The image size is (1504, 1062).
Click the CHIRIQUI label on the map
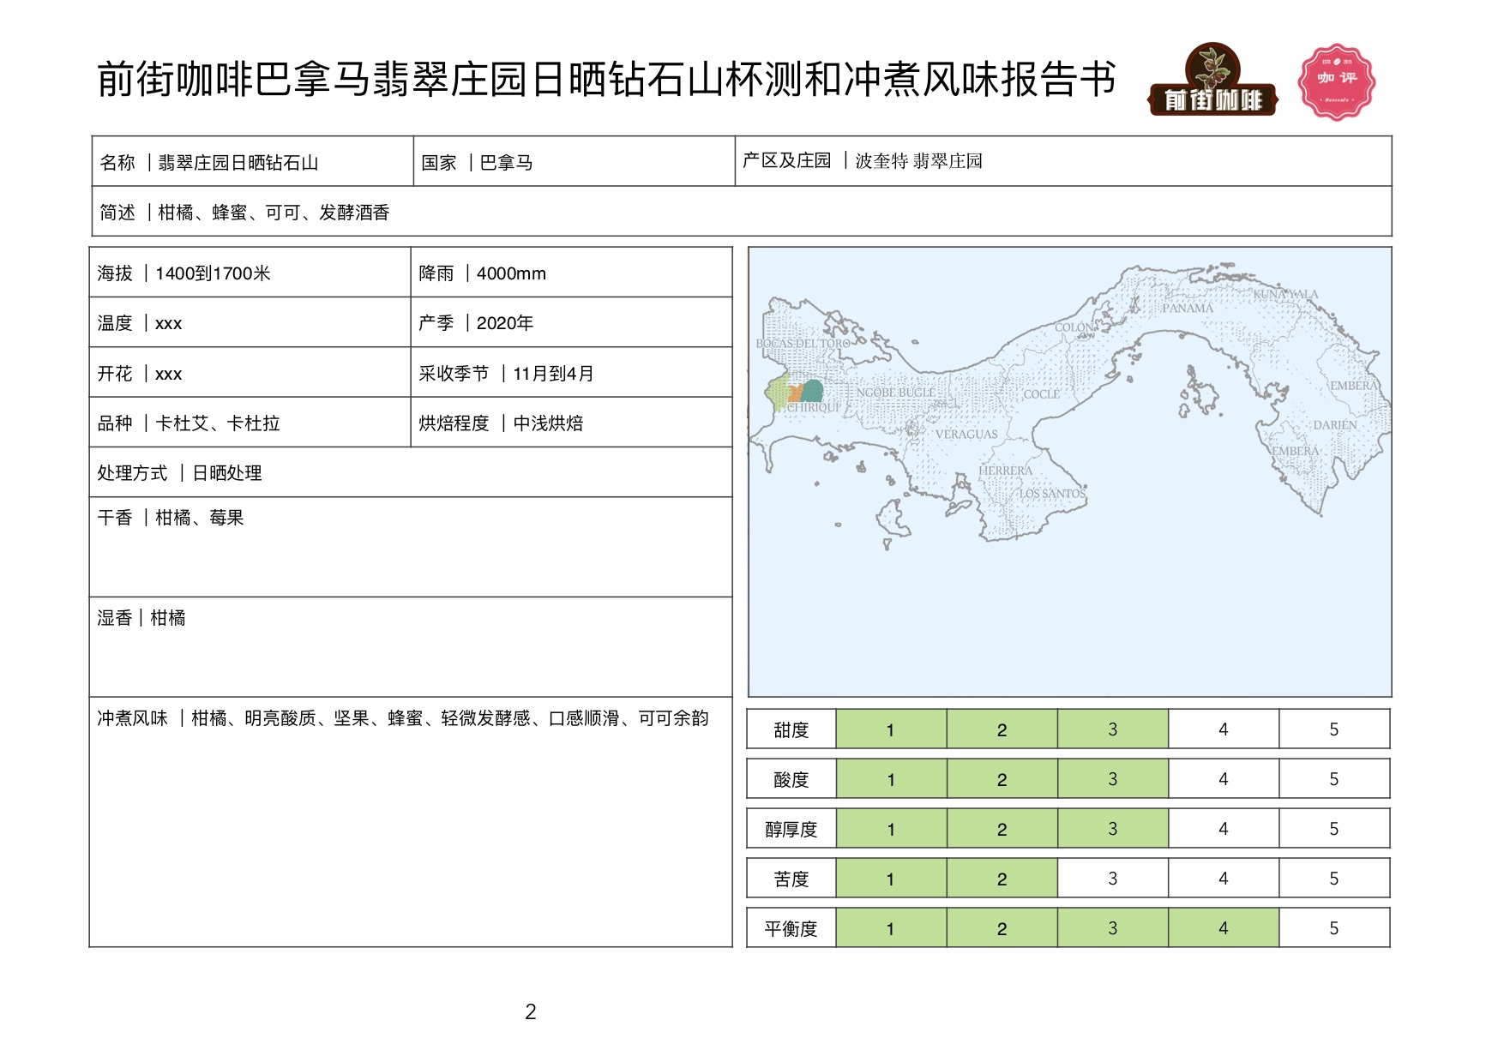815,408
